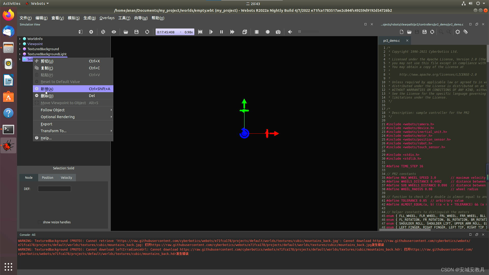Click the add new node plus icon
489x275 pixels.
click(x=91, y=32)
